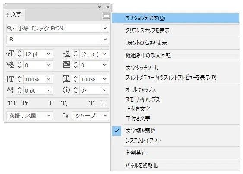Click the tracking stepper arrows

point(76,65)
